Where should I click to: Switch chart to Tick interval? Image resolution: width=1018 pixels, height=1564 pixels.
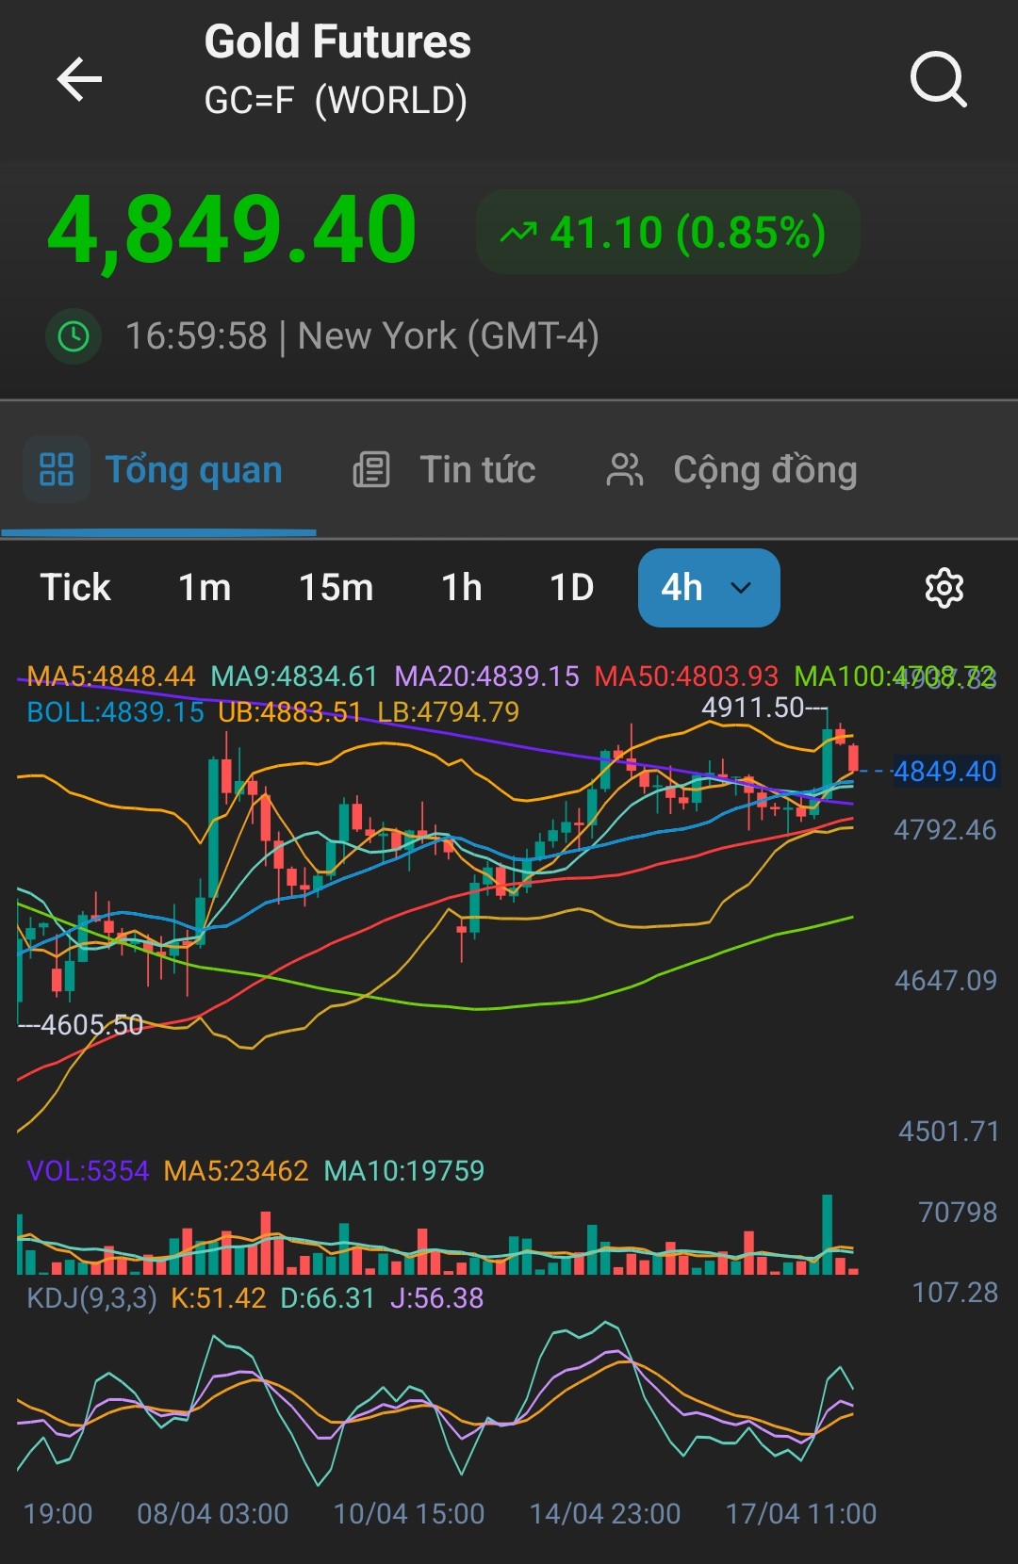(x=75, y=588)
